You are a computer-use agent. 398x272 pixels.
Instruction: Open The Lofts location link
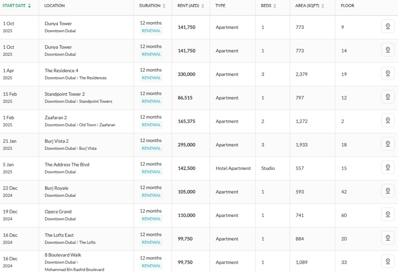tap(87, 243)
